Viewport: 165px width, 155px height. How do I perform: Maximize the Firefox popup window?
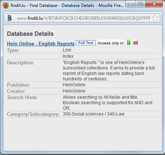click(141, 4)
